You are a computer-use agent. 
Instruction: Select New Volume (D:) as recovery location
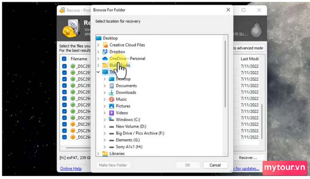point(131,126)
